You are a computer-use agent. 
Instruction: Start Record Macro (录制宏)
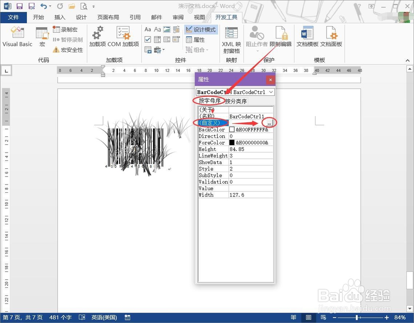point(65,29)
